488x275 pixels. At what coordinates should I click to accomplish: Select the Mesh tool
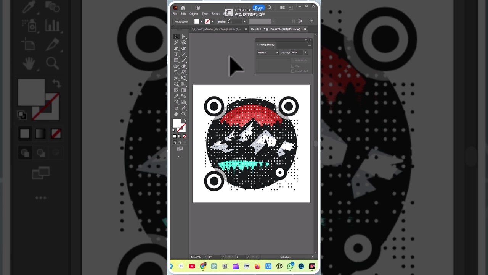coord(176,90)
